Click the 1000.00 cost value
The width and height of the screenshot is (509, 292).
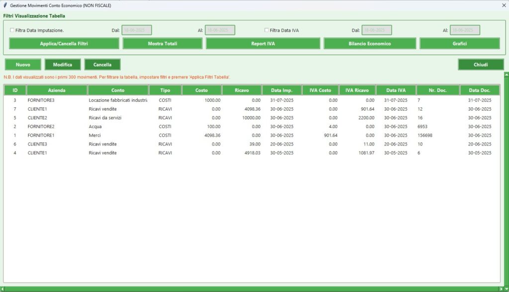[x=212, y=100]
